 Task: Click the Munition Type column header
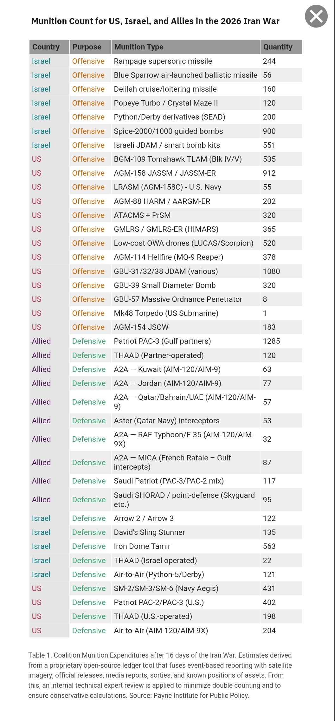tap(139, 47)
